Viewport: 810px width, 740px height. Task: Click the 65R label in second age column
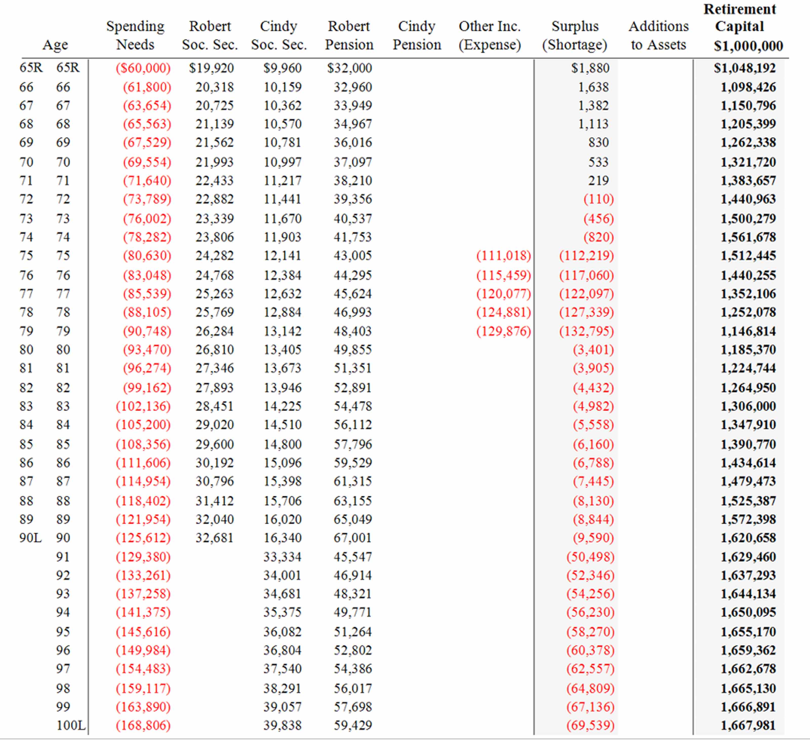pos(68,68)
